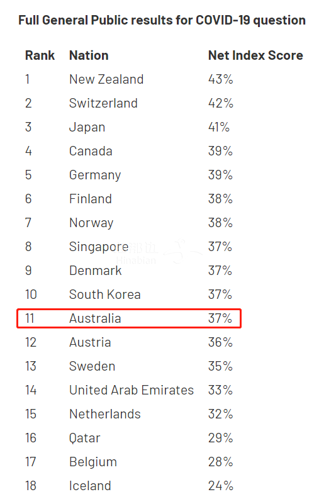The height and width of the screenshot is (504, 319).
Task: Select United Arab Emirates entry
Action: pos(132,390)
